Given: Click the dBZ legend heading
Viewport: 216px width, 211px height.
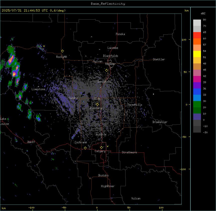Looking at the screenshot, I should (203, 13).
